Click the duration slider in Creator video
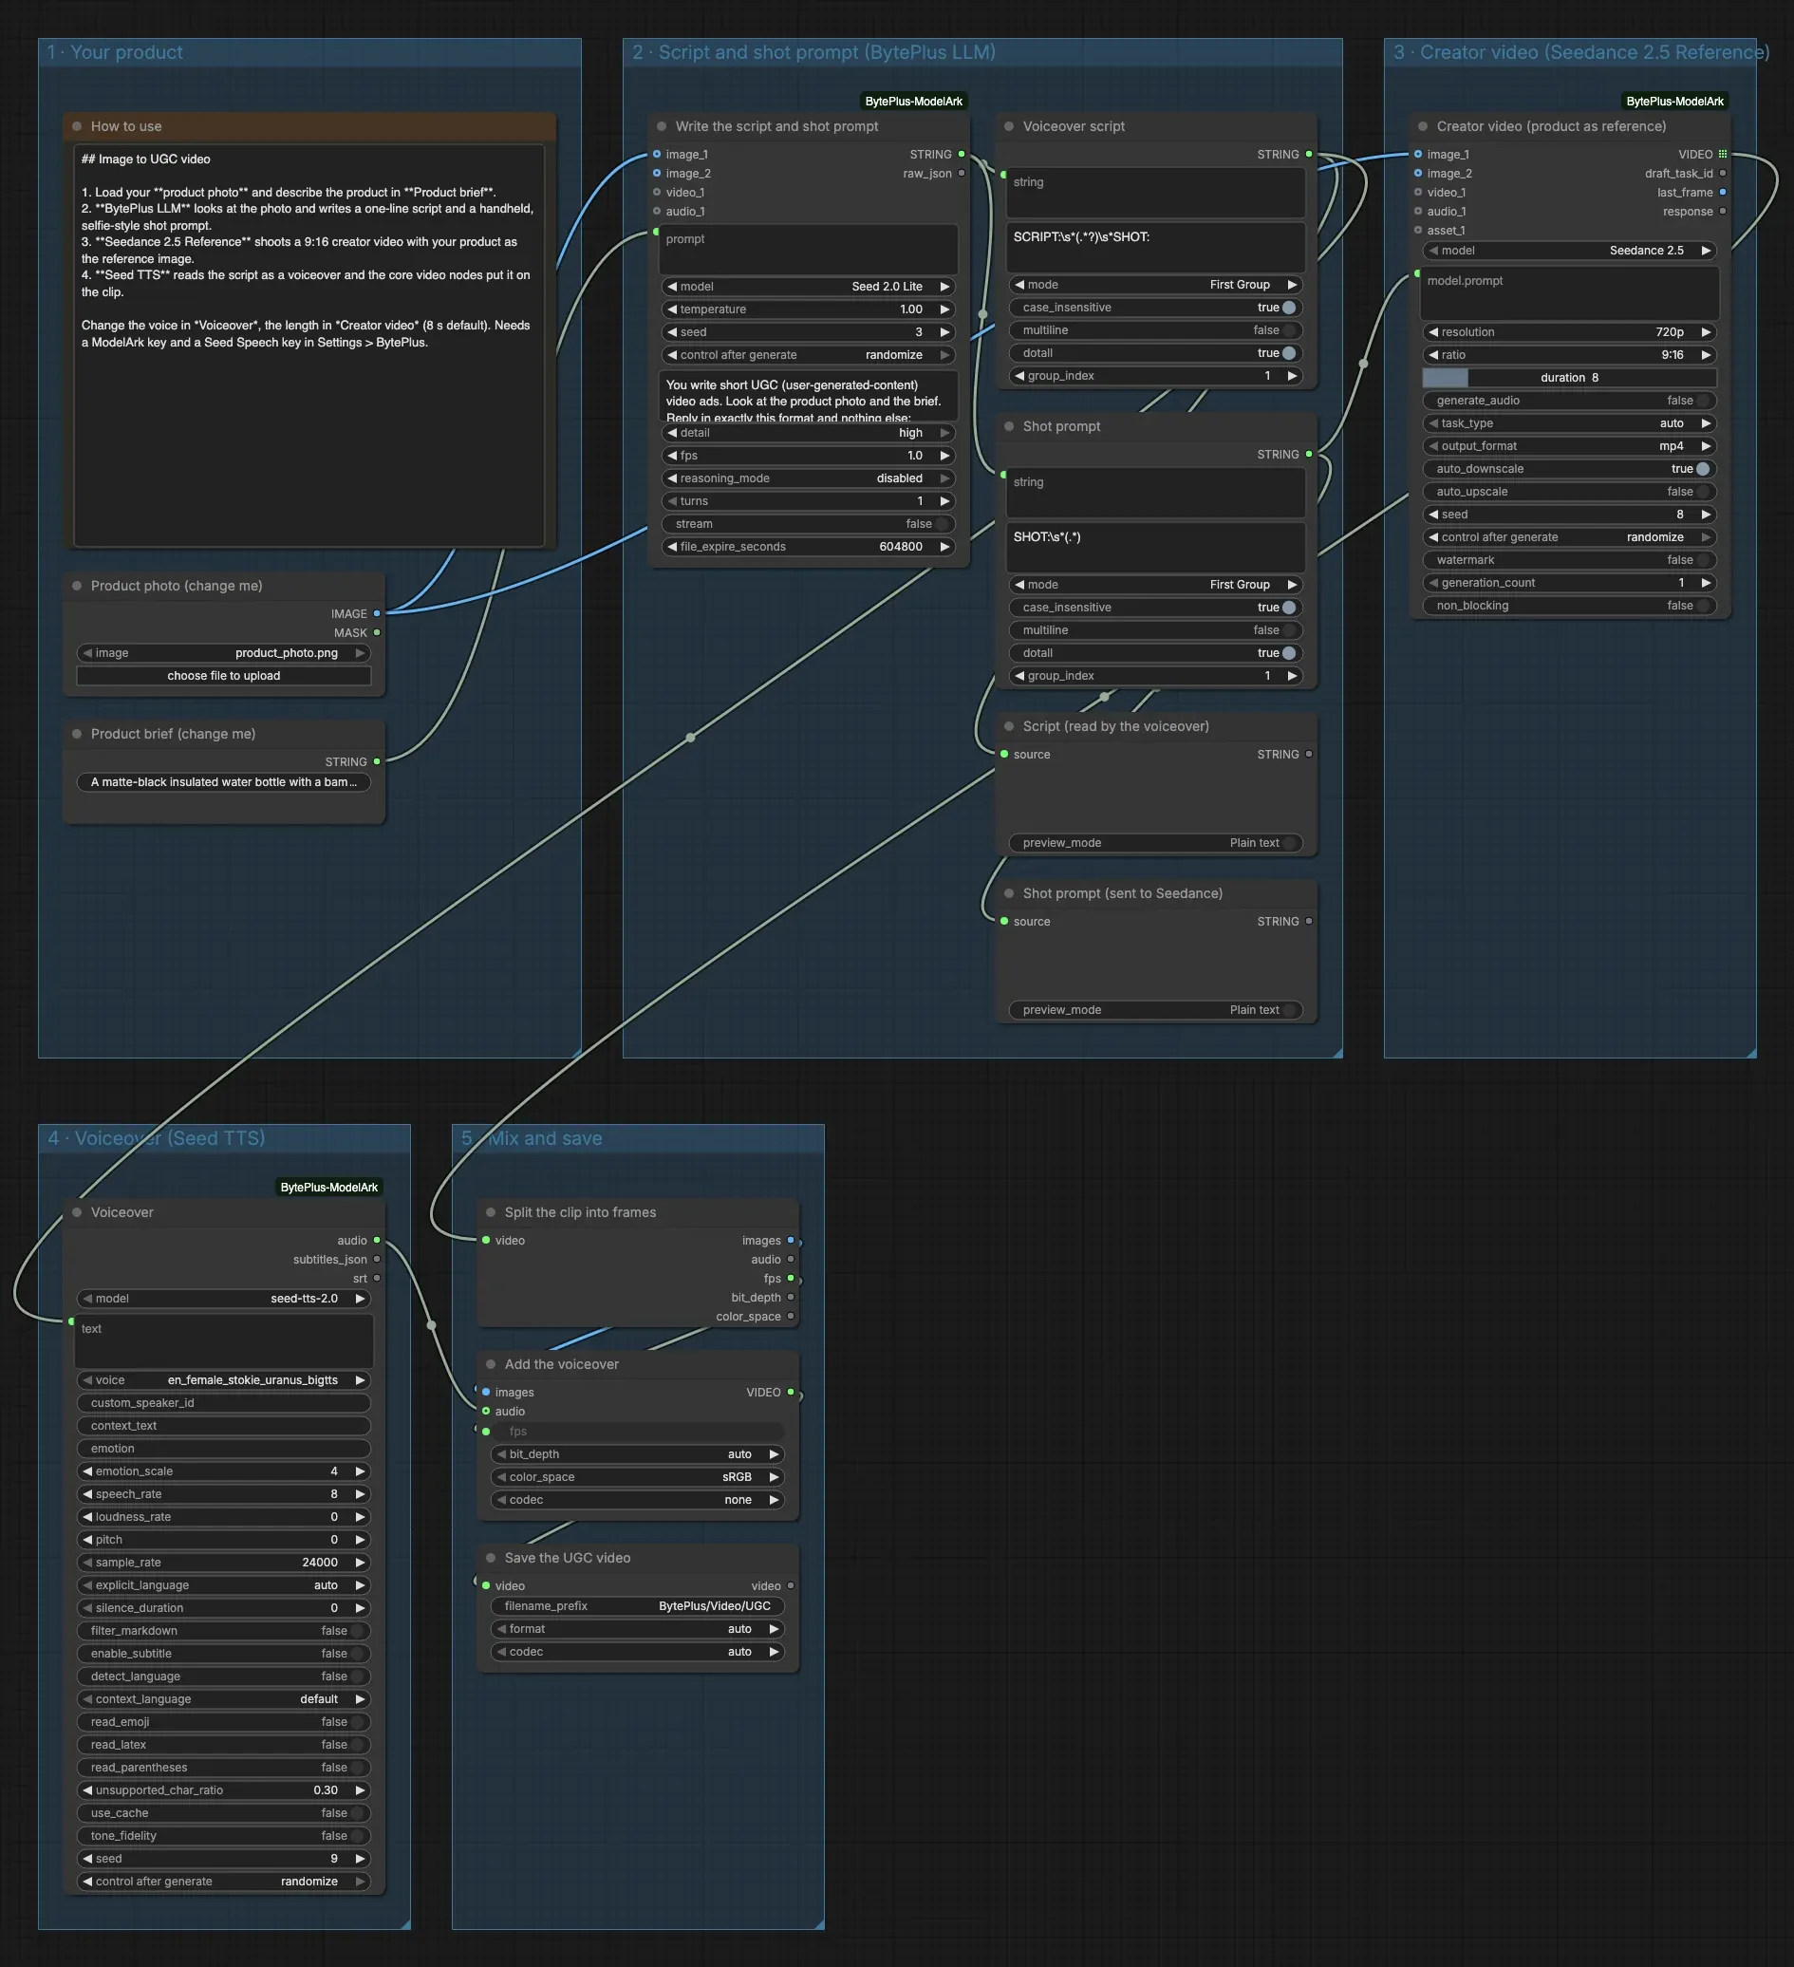This screenshot has width=1794, height=1967. [1569, 378]
